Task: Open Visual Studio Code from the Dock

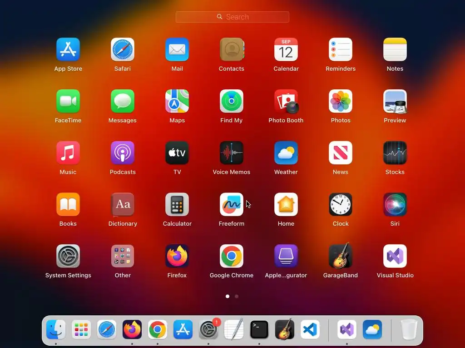Action: (x=310, y=329)
